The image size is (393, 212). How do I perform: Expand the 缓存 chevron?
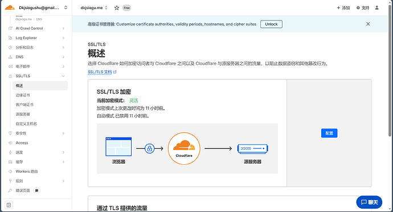click(63, 162)
